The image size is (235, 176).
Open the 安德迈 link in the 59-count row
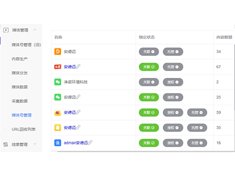point(70,113)
